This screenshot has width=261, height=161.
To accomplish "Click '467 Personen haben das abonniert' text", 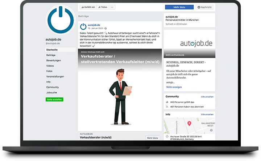I will tap(187, 107).
